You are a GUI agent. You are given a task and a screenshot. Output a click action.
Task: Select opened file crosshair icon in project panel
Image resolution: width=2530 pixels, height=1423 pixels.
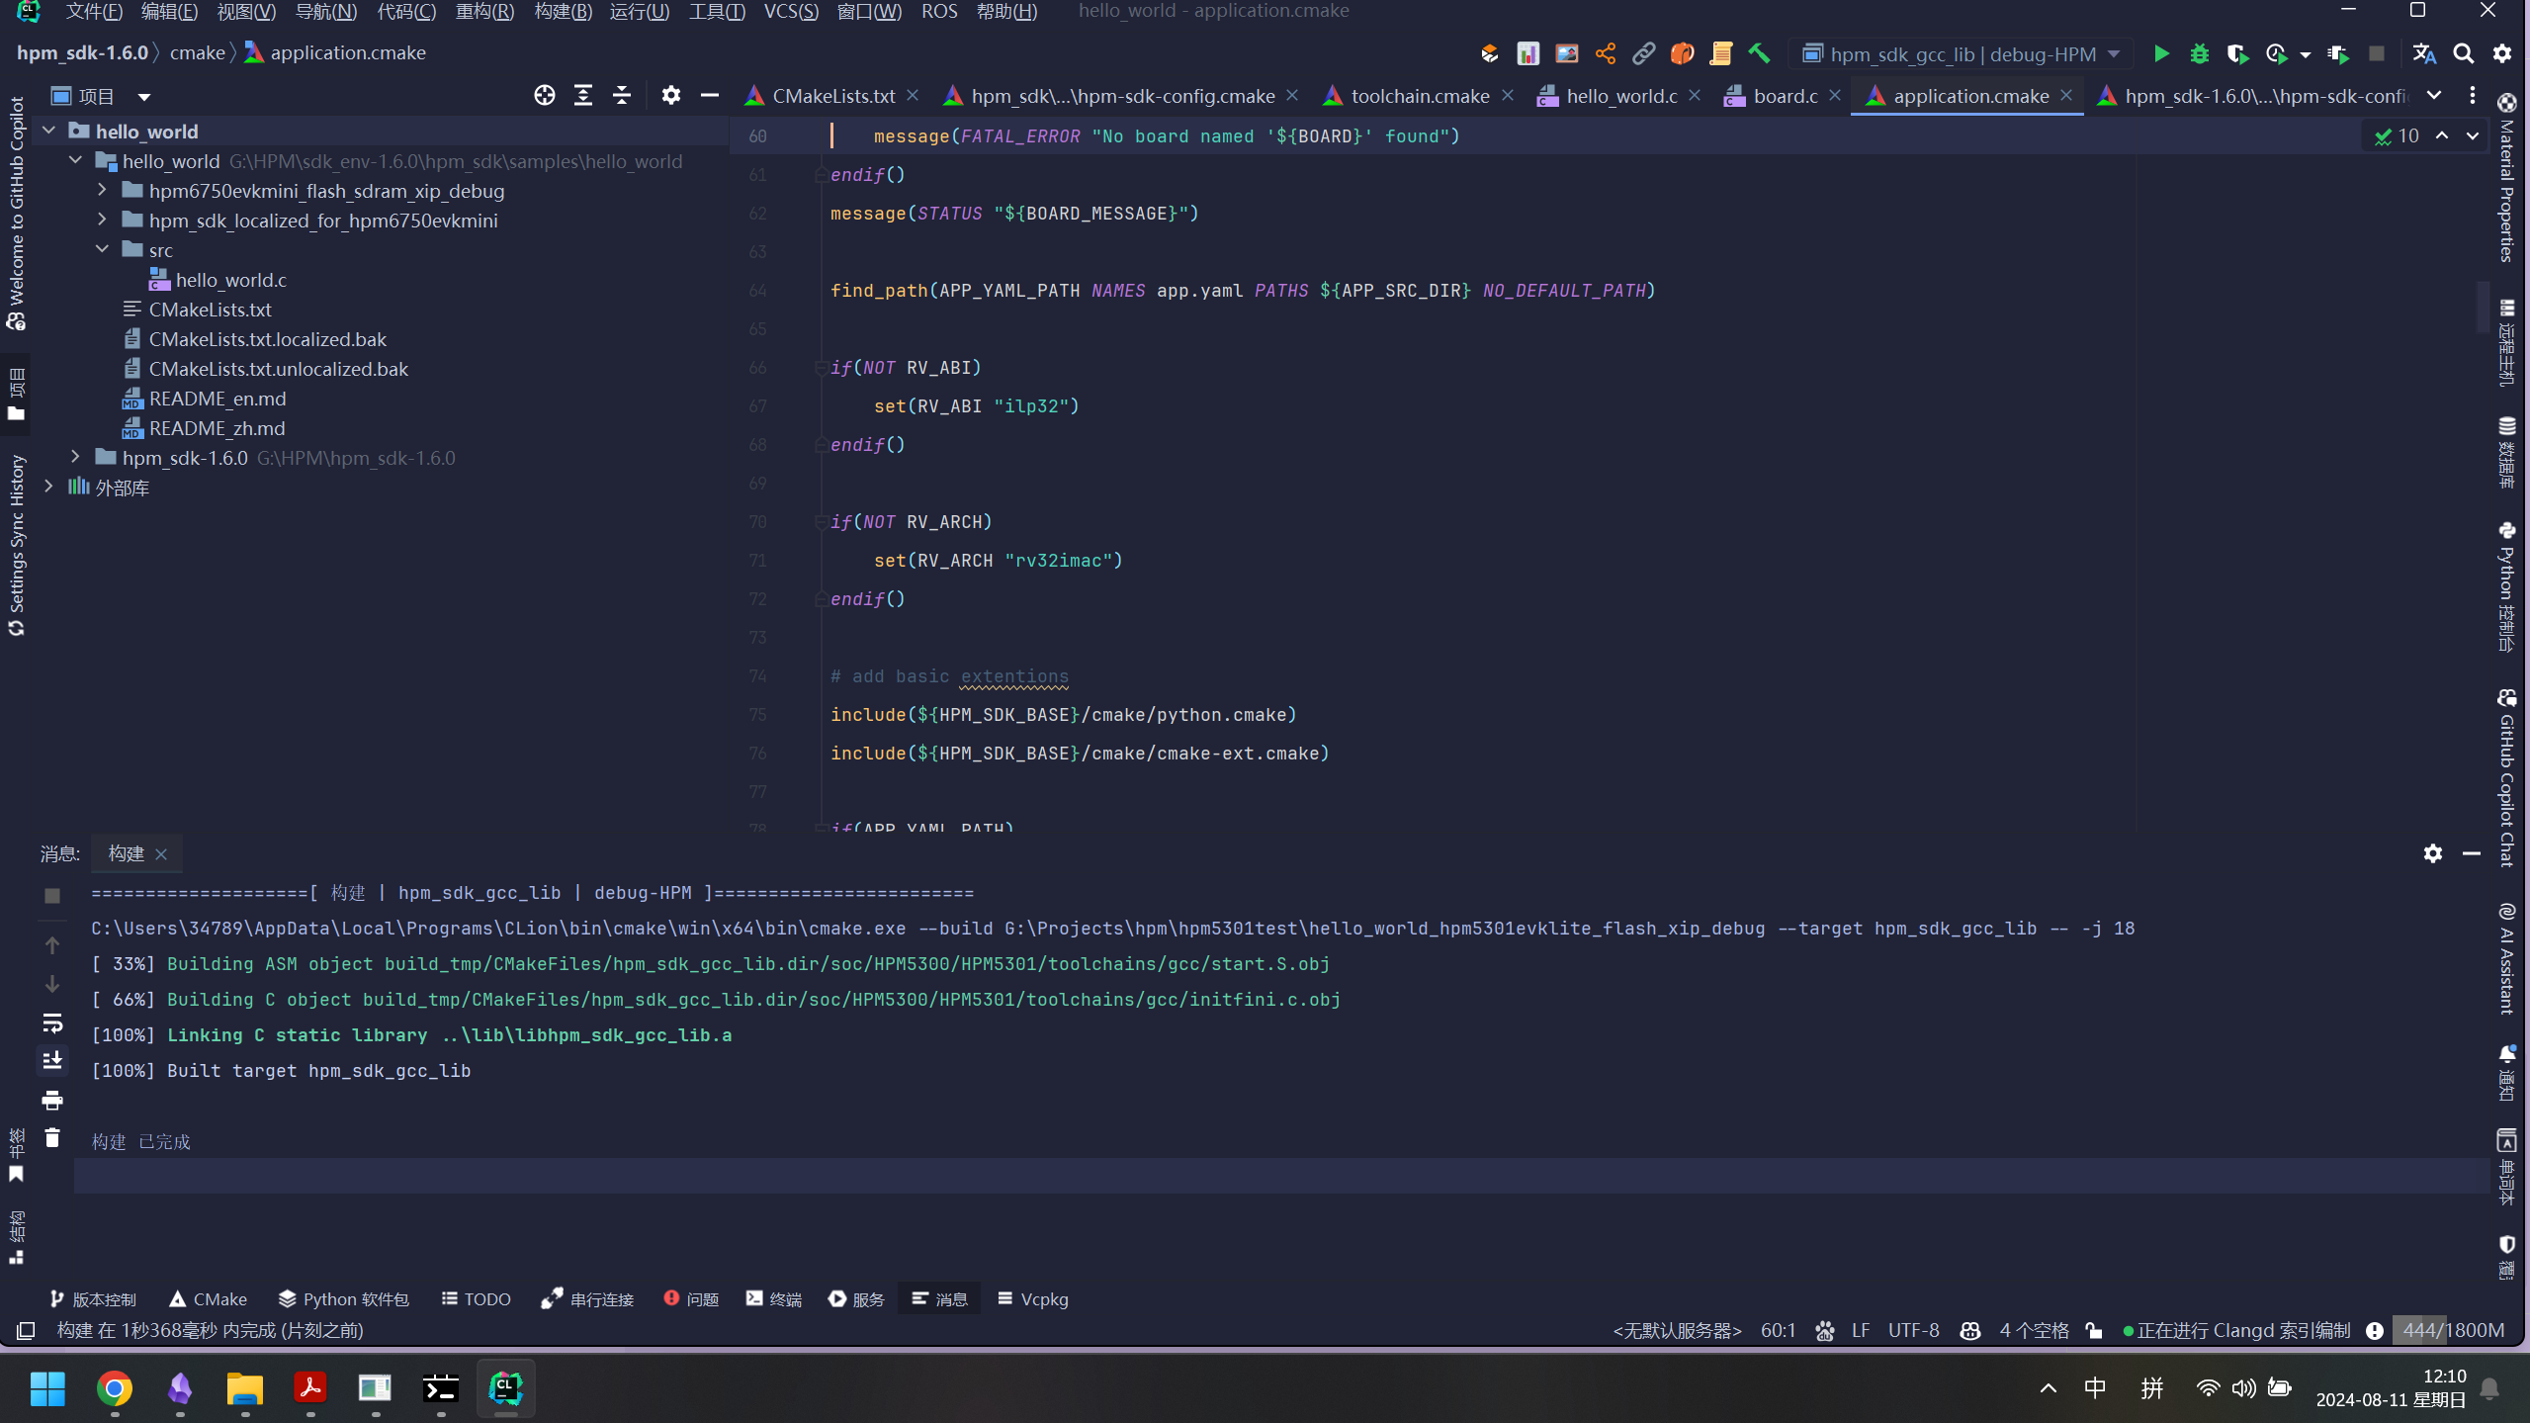click(x=544, y=96)
